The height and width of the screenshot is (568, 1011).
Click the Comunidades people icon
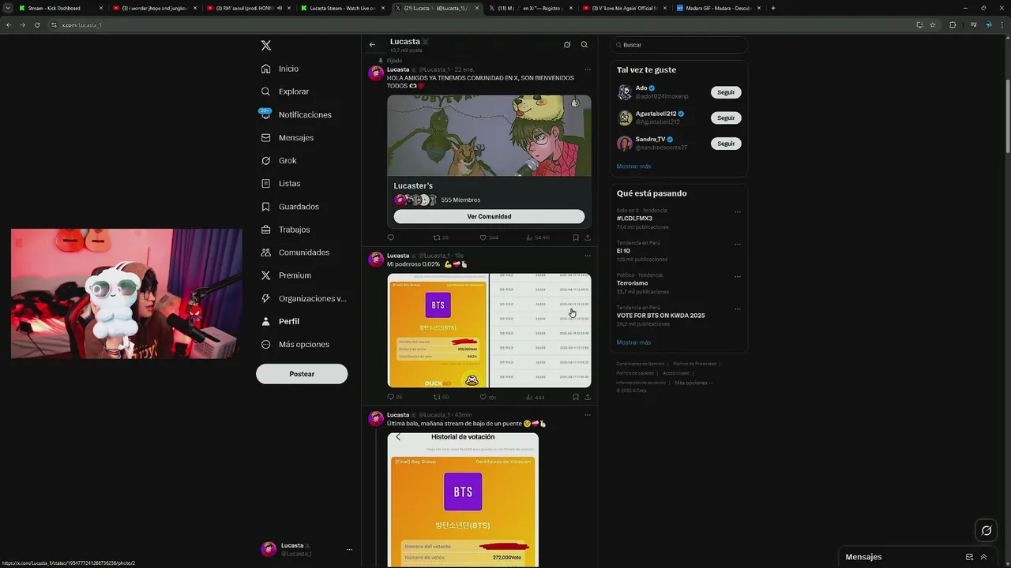[x=266, y=252]
